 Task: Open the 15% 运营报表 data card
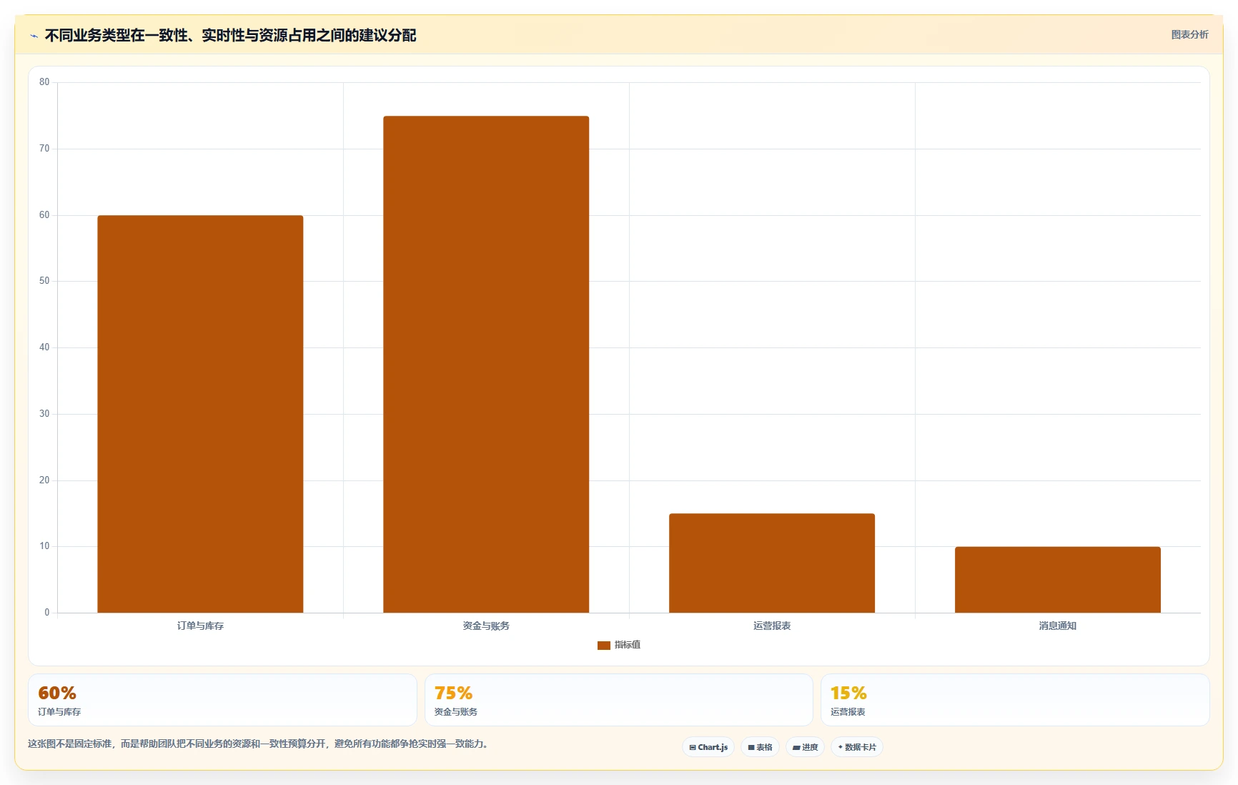pyautogui.click(x=1015, y=700)
